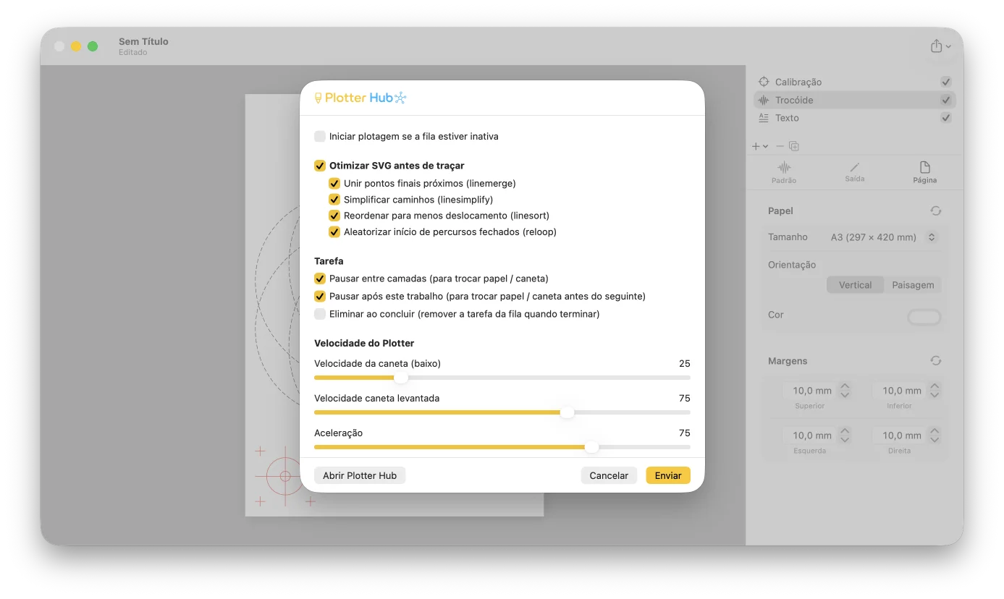Click the duplicate layer icon
The height and width of the screenshot is (599, 1004).
794,146
